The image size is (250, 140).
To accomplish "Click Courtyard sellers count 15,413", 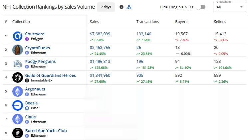I will tap(220, 34).
